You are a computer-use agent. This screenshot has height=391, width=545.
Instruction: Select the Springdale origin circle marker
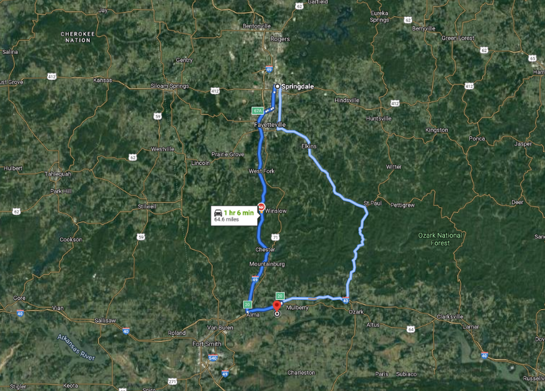[x=278, y=86]
